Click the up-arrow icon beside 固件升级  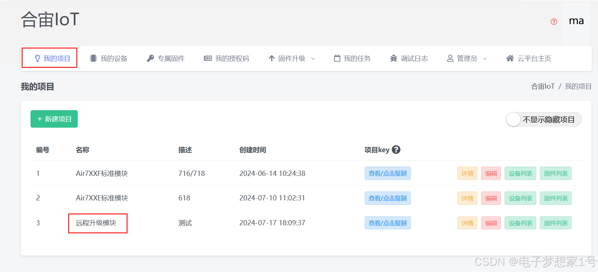(272, 58)
